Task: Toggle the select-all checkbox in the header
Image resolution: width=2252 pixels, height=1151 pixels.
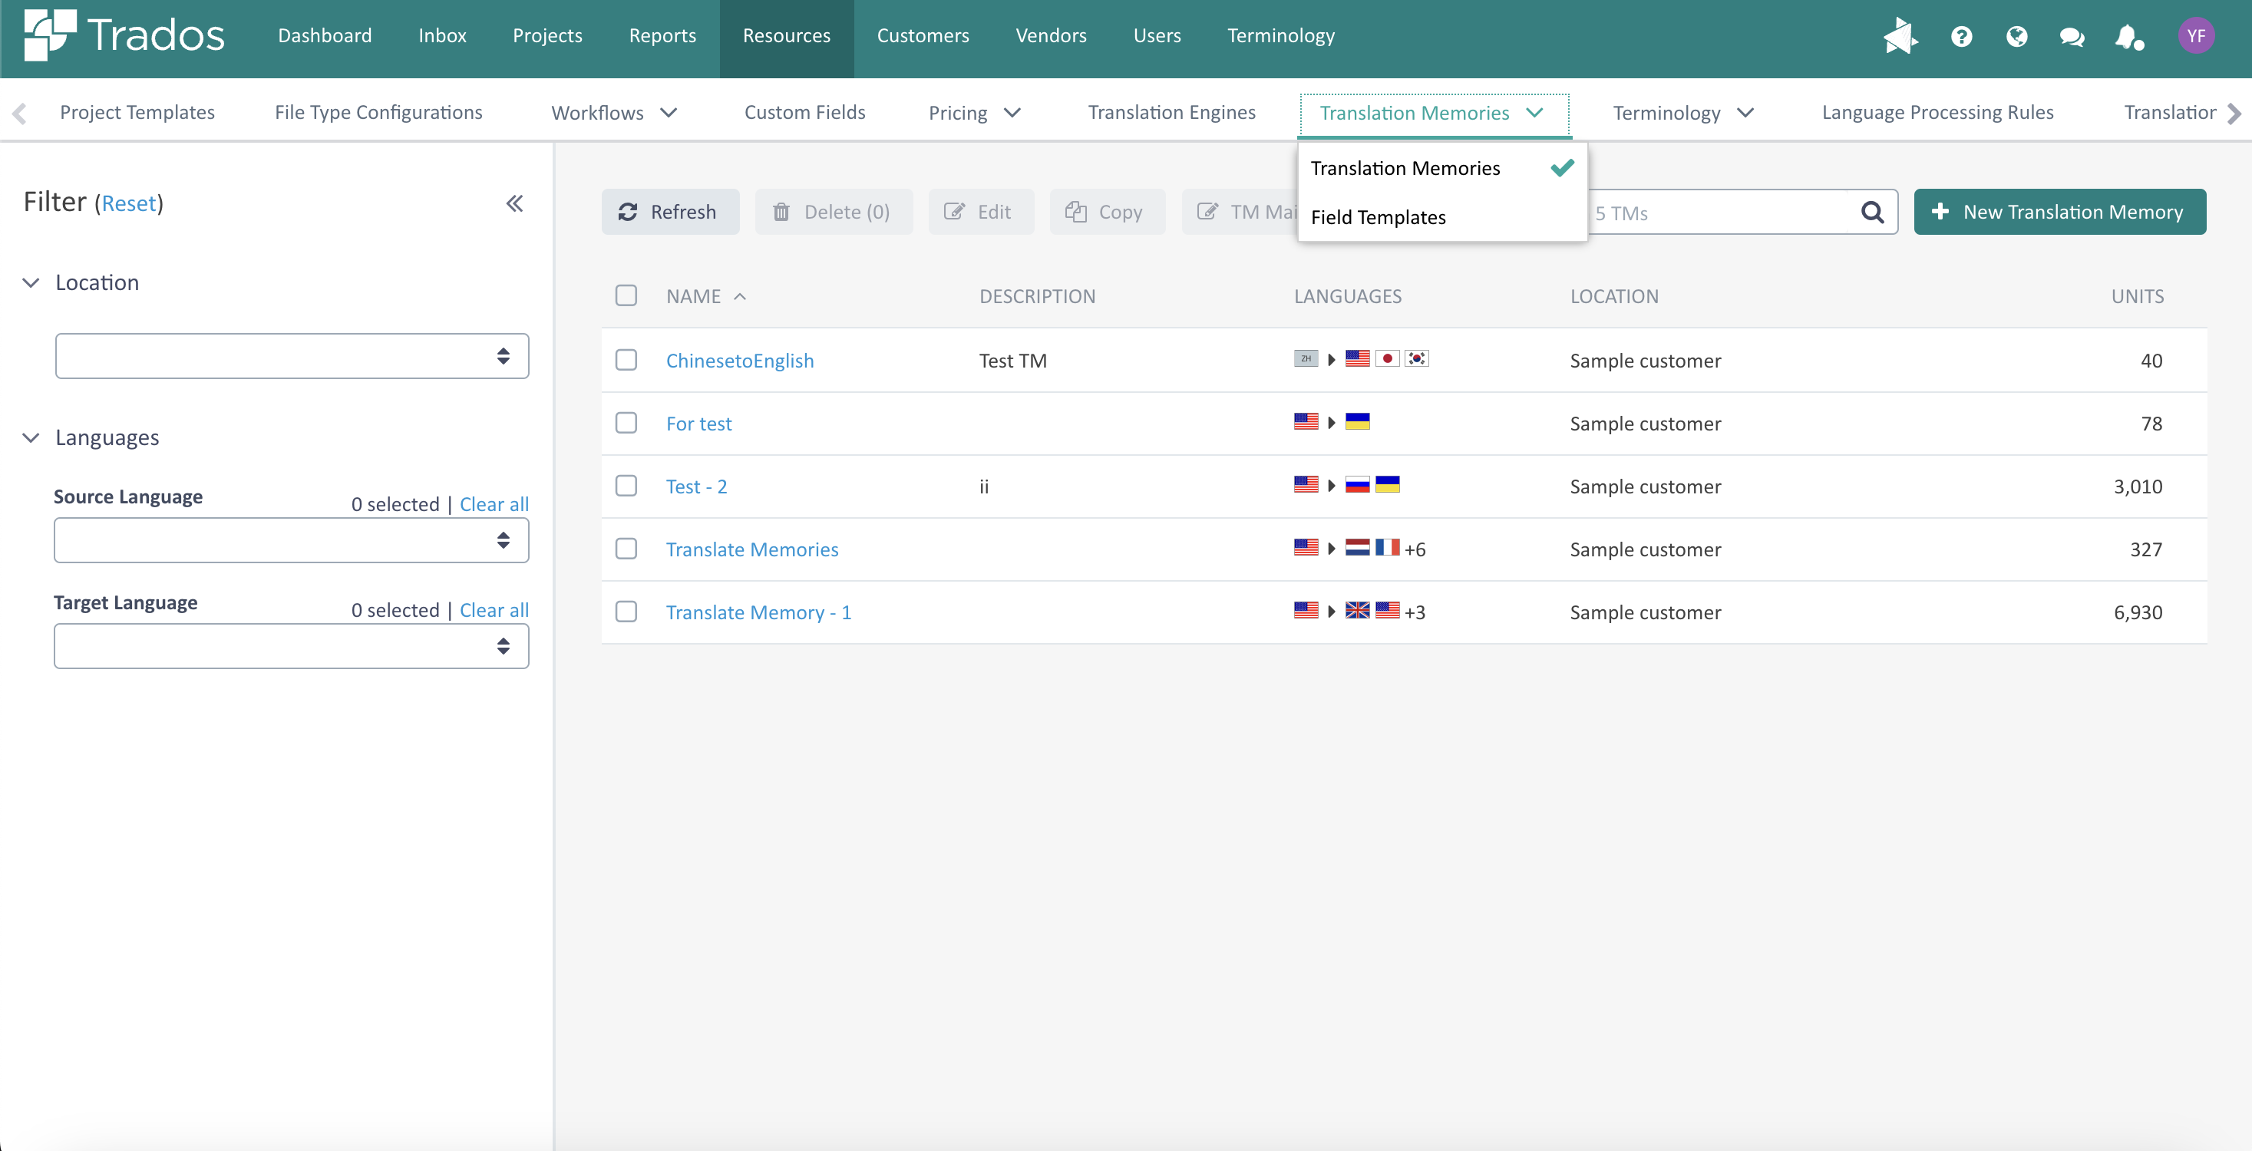Action: 626,295
